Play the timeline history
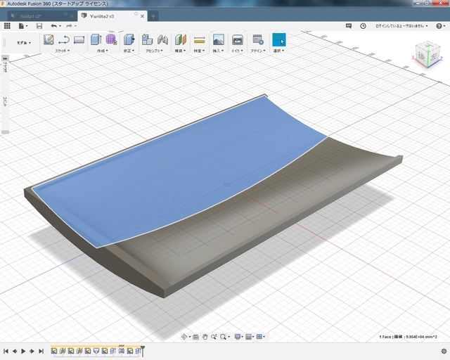Image resolution: width=450 pixels, height=360 pixels. 23,351
